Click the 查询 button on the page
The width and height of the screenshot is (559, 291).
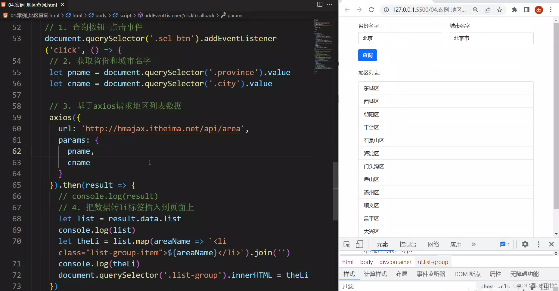pyautogui.click(x=367, y=55)
